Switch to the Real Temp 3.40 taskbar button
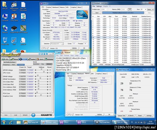 (31, 122)
